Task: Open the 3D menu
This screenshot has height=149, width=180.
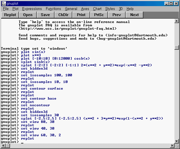Action: (x=121, y=9)
